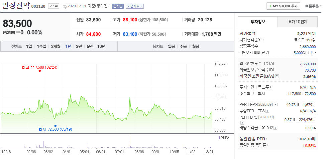Select the 10년 line chart period
323x159 pixels.
[x=101, y=46]
